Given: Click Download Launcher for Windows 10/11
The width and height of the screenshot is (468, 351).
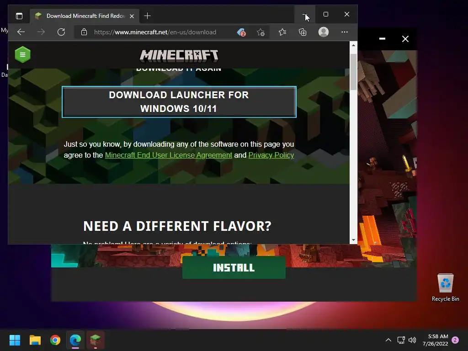Looking at the screenshot, I should coord(179,102).
